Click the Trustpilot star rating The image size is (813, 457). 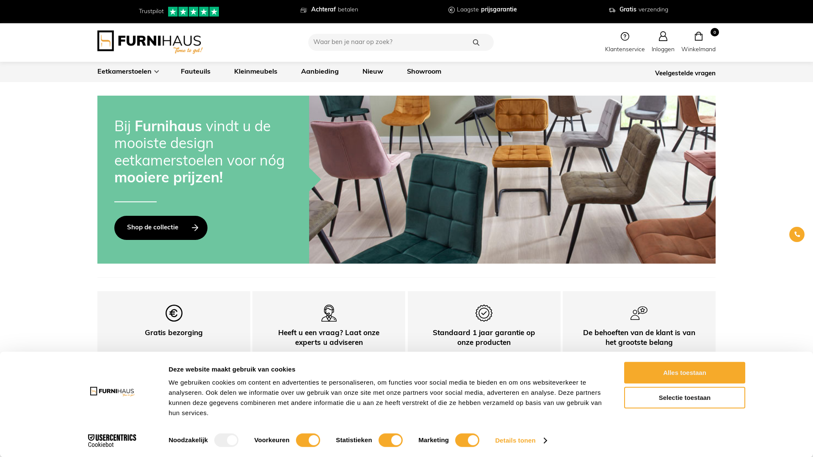tap(194, 11)
